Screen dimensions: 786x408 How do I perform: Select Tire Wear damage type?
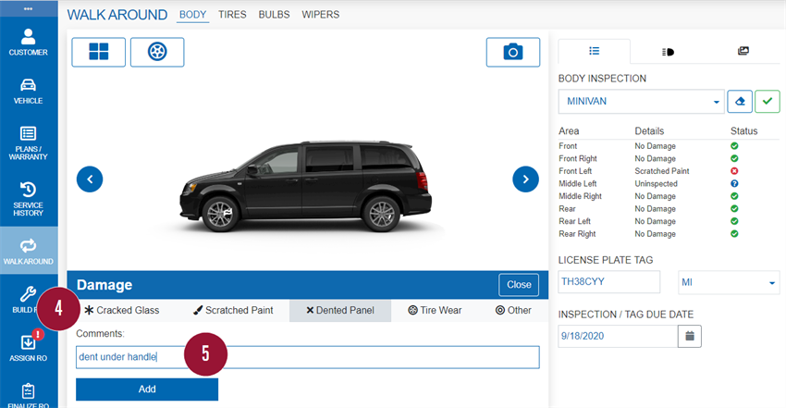[435, 310]
